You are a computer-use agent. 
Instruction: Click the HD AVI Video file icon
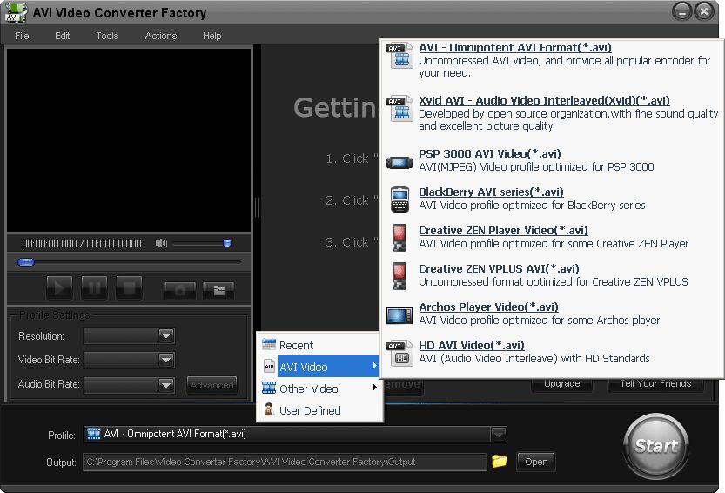click(400, 354)
